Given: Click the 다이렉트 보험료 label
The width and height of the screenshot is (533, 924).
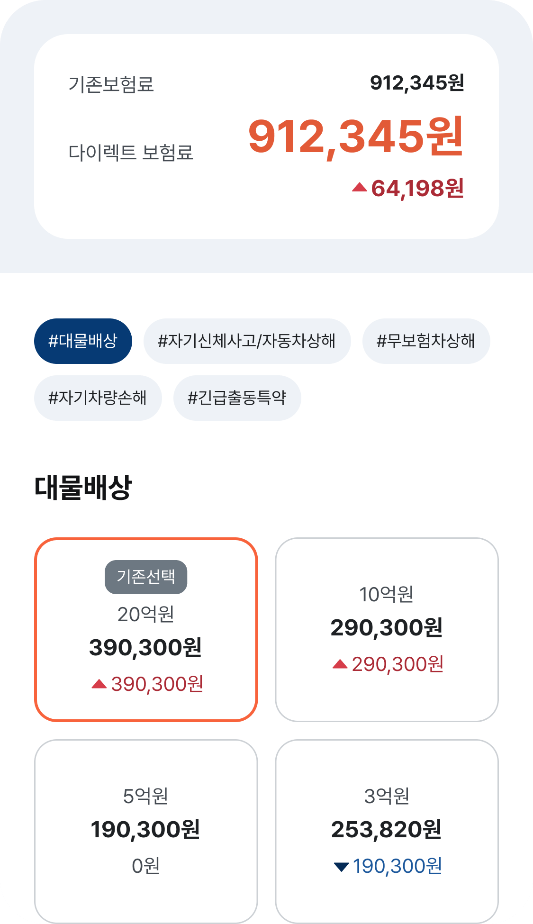Looking at the screenshot, I should click(x=131, y=152).
